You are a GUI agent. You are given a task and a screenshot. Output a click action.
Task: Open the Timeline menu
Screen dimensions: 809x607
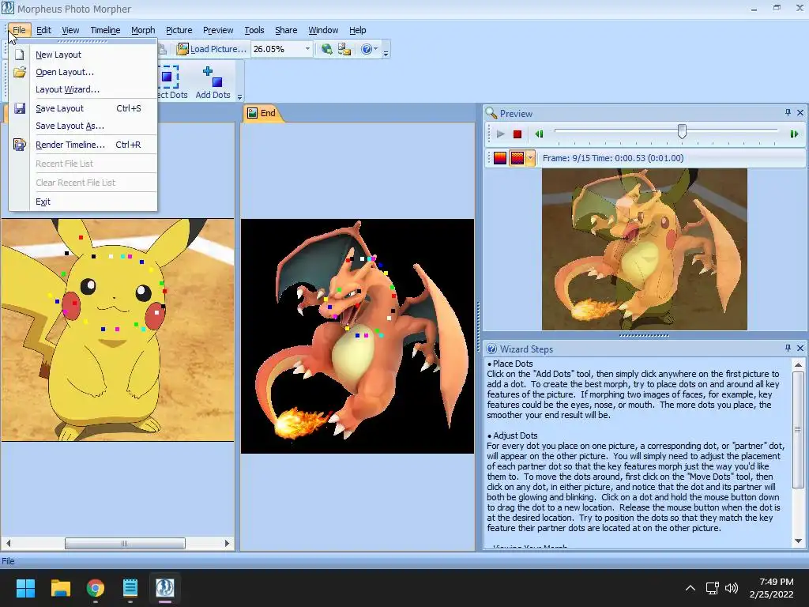tap(105, 30)
